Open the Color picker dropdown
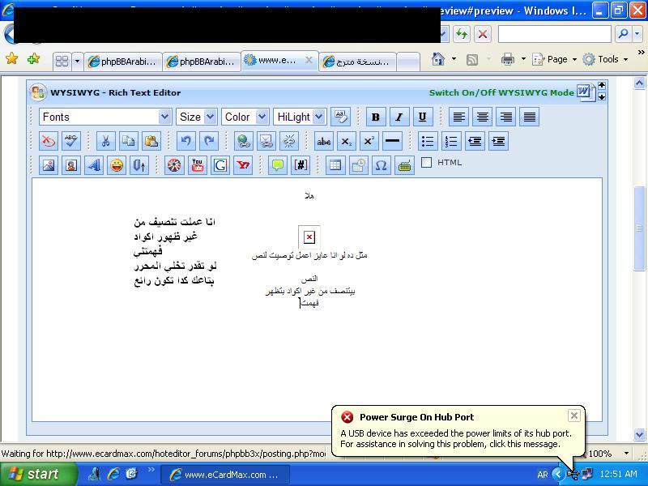 coord(245,117)
